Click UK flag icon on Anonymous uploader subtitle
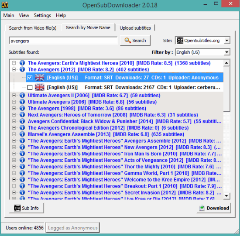 point(40,78)
